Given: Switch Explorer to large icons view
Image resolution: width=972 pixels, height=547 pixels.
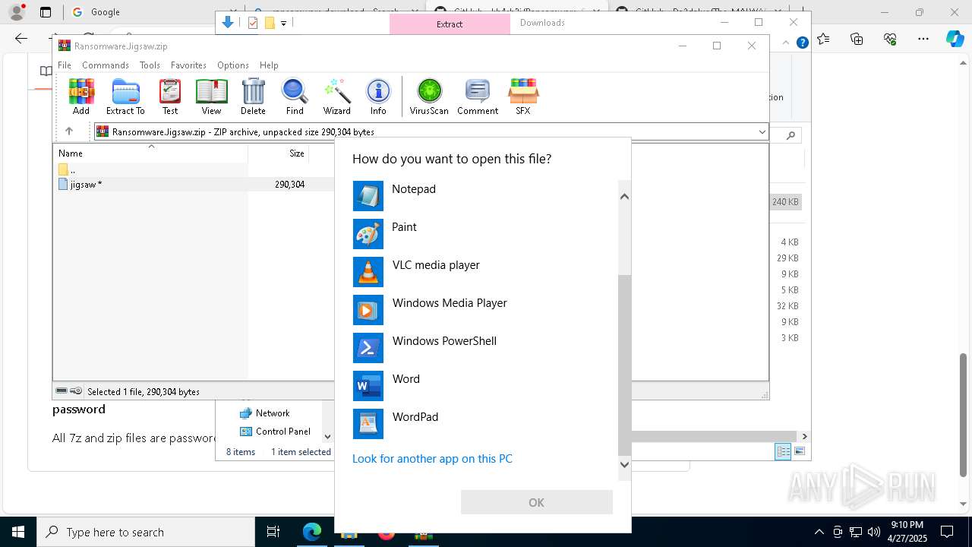Looking at the screenshot, I should [x=800, y=451].
